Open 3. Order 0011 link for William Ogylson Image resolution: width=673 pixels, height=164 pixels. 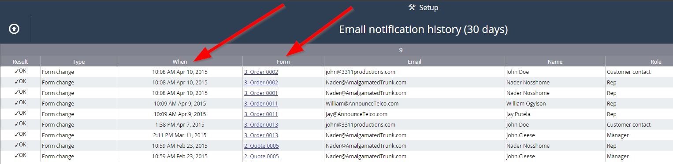(261, 103)
